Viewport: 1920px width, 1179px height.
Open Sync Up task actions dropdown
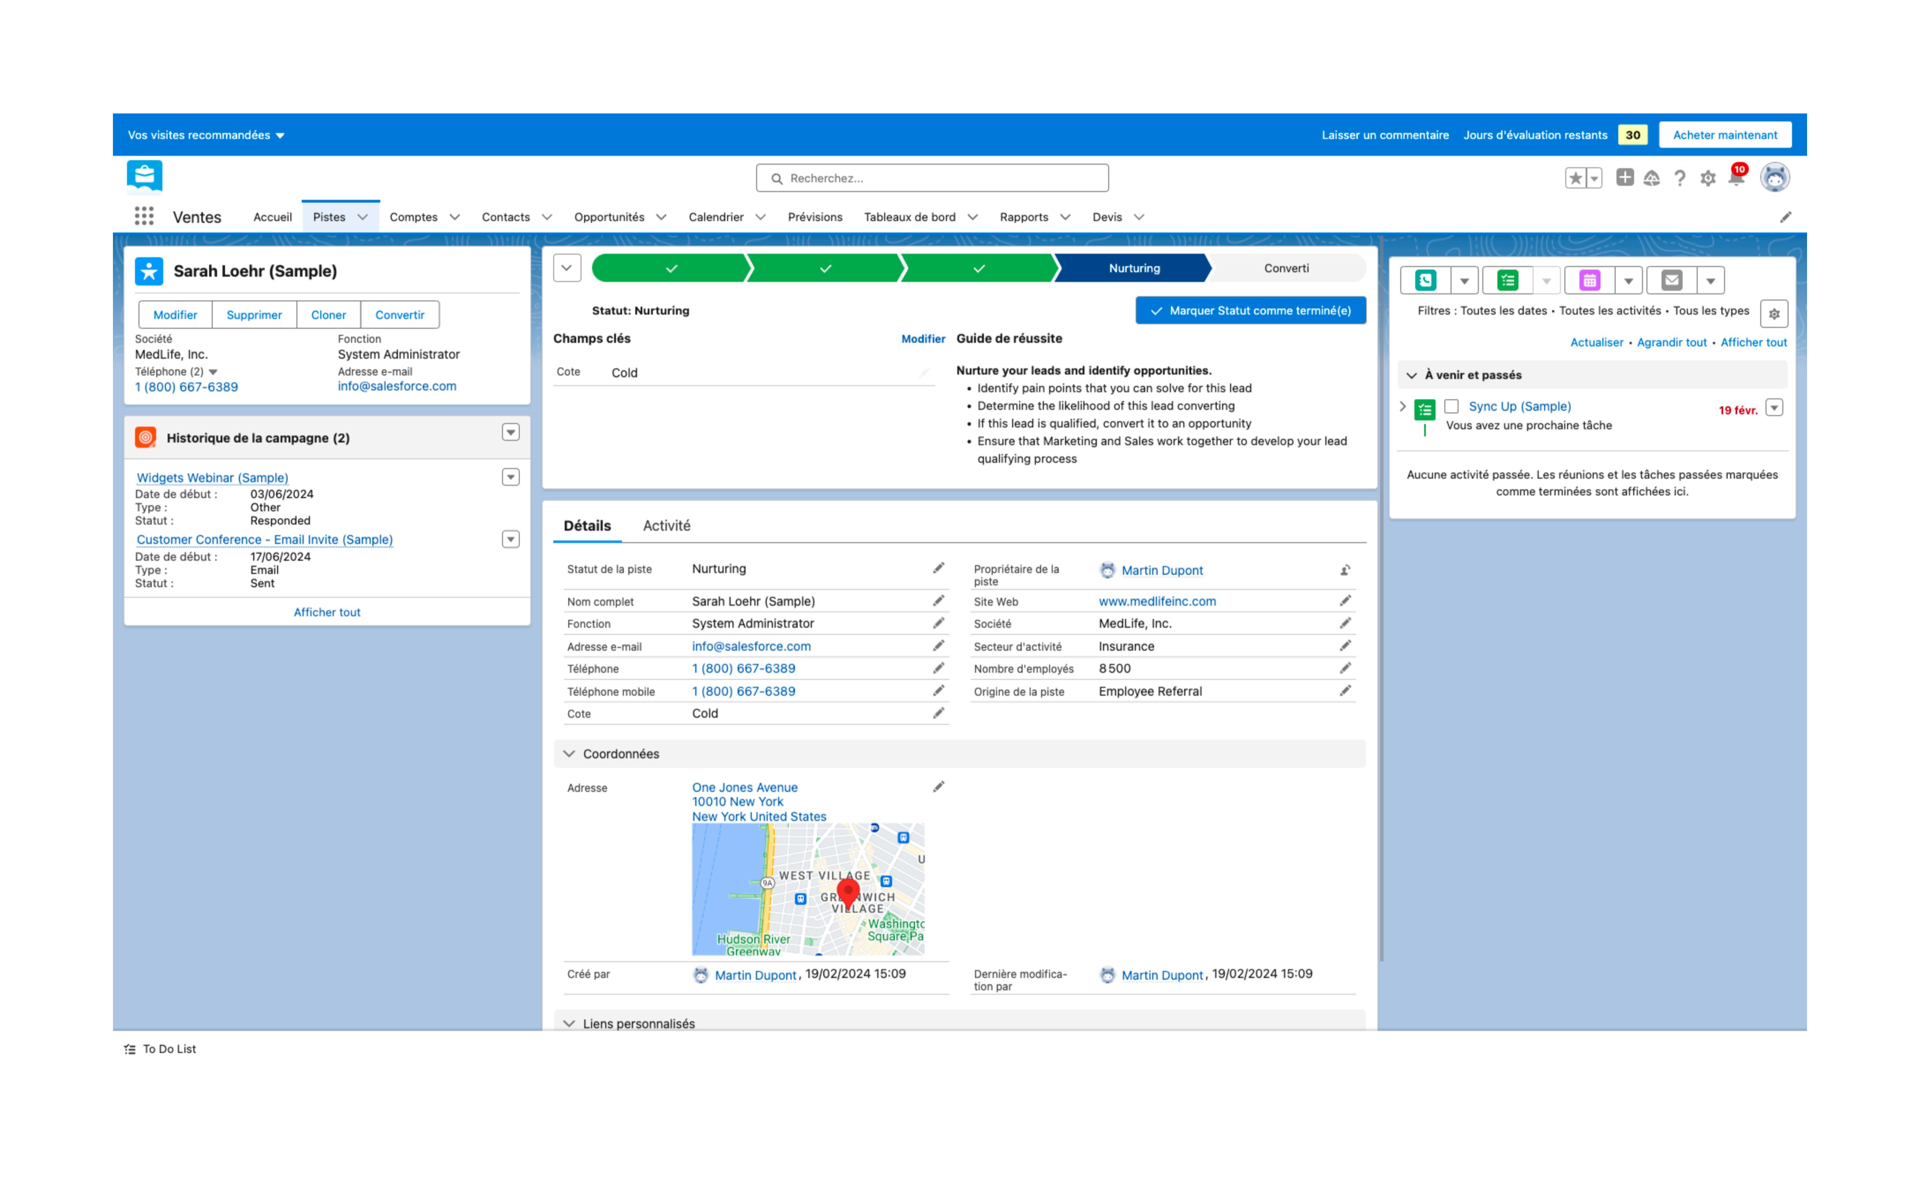pos(1774,408)
